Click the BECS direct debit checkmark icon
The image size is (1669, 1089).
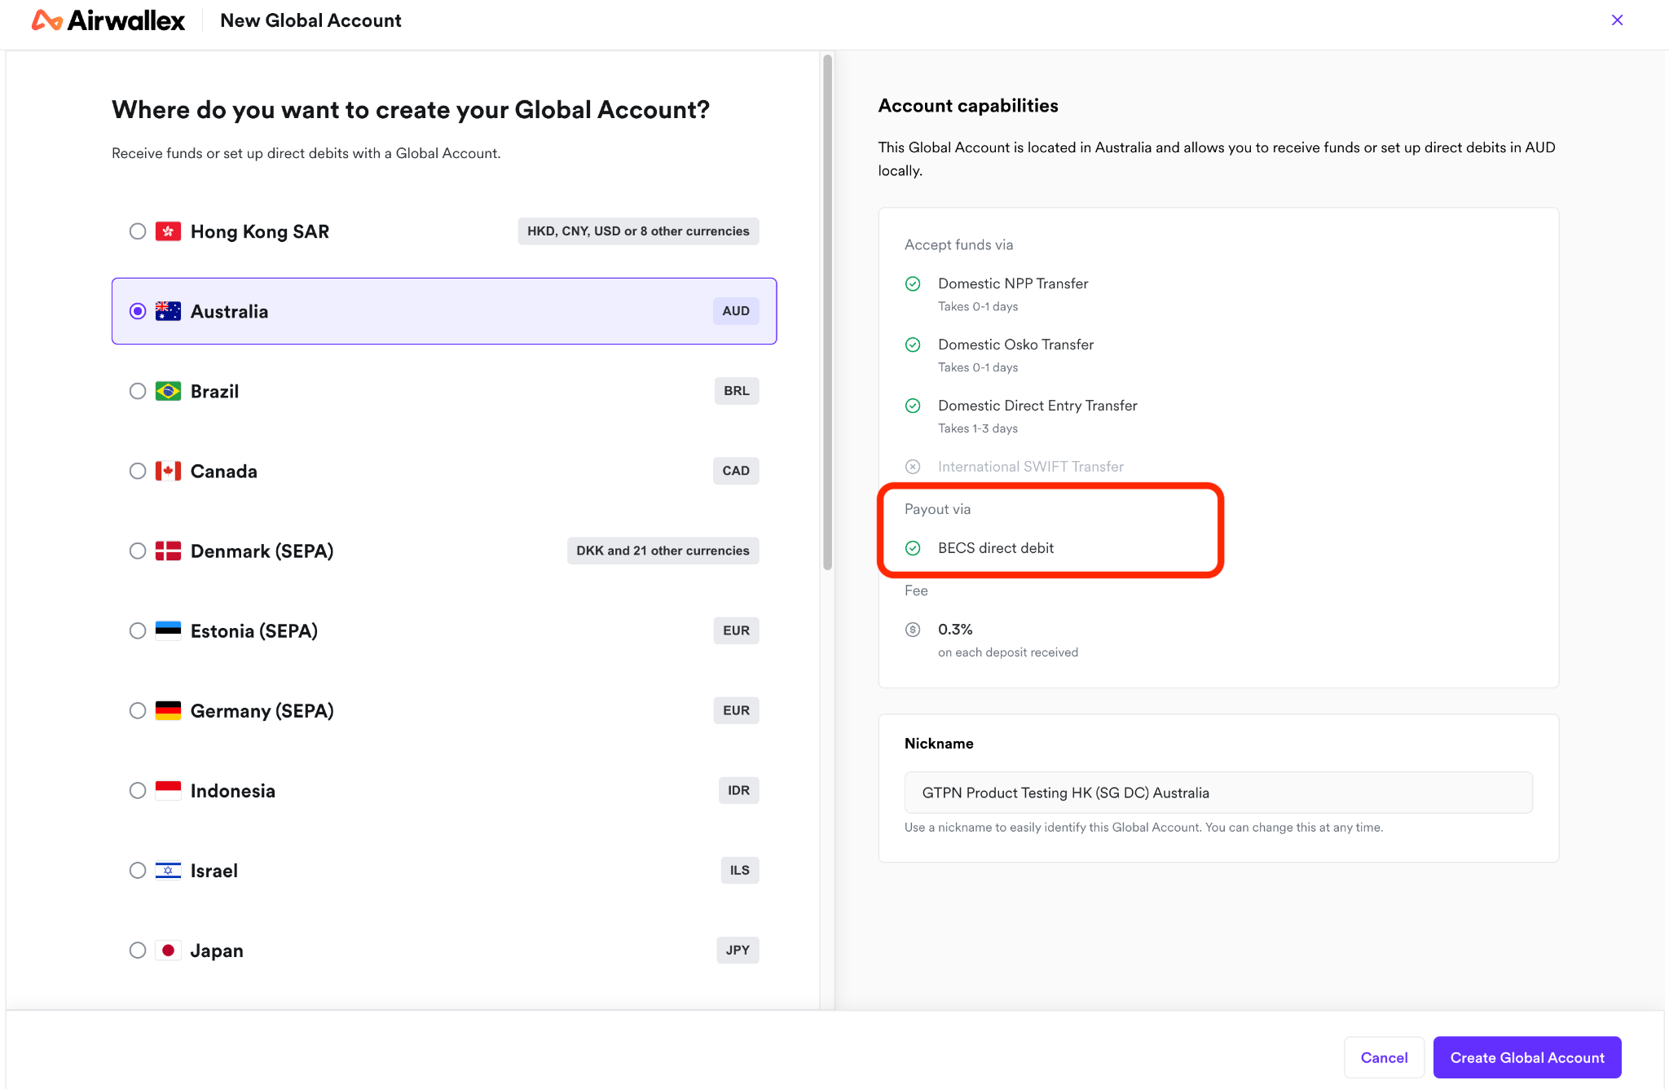[913, 548]
